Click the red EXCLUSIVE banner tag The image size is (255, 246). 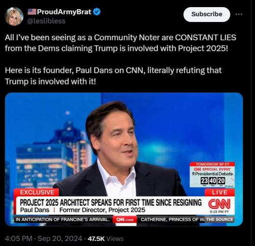coord(37,193)
